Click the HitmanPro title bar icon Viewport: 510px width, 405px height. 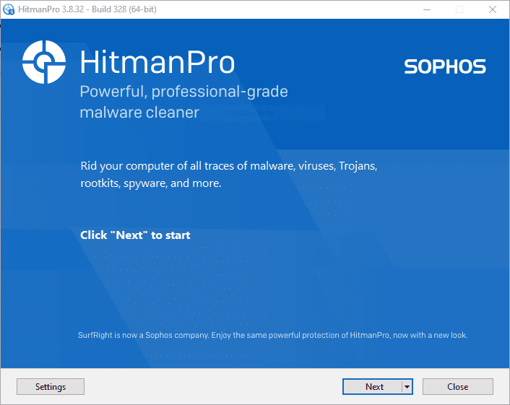click(9, 9)
